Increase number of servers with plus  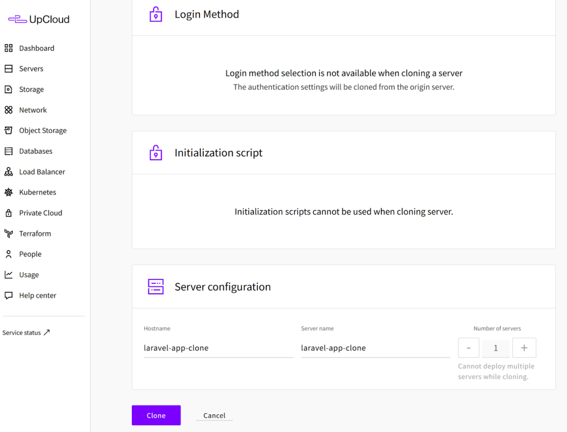point(524,348)
